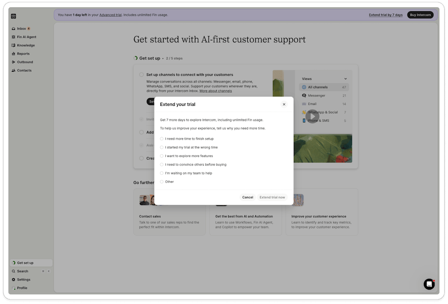Play the channels preview video
This screenshot has width=448, height=304.
pos(312,117)
